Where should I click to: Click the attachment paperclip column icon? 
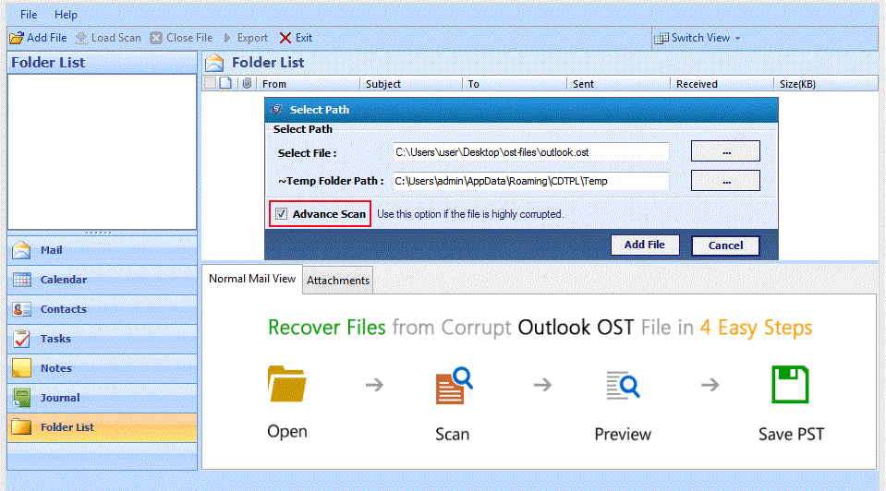[x=247, y=84]
